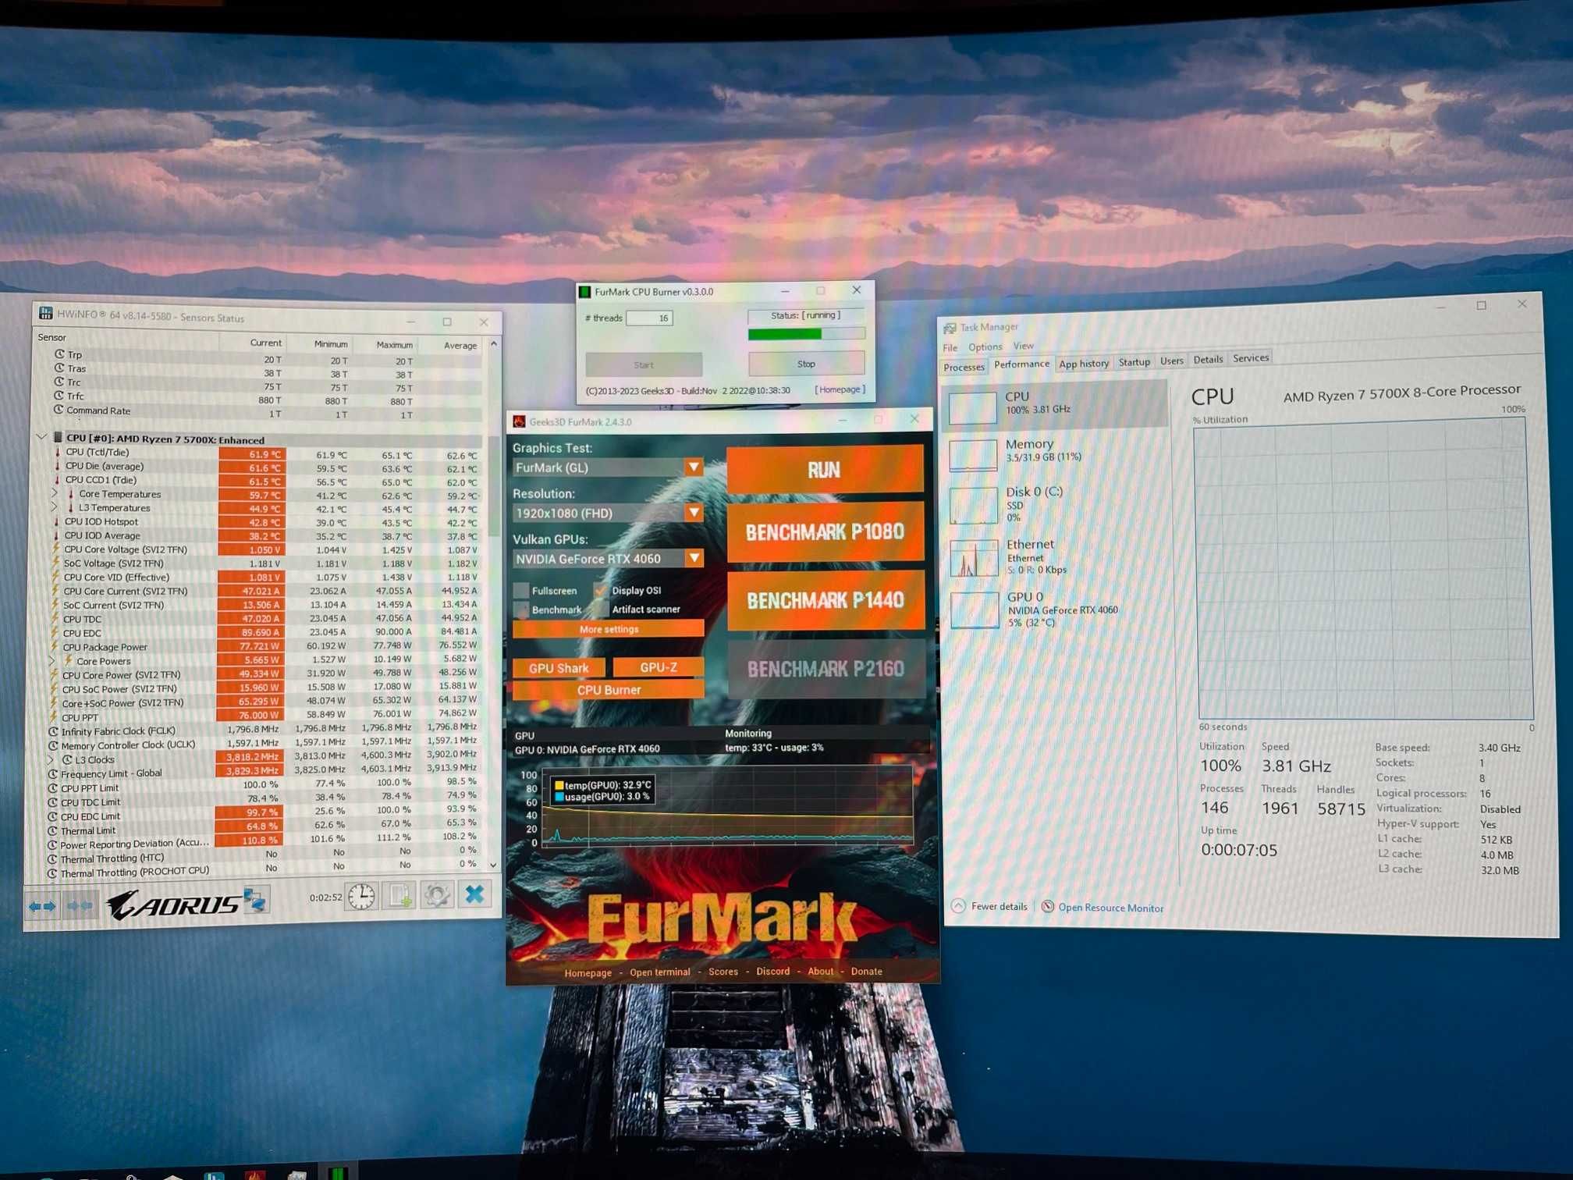Viewport: 1573px width, 1180px height.
Task: Click thermometer icon beside CPU (Tctl/Tdie)
Action: 57,452
